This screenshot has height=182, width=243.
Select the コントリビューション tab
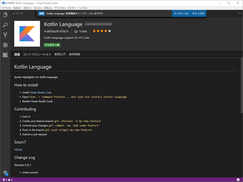click(x=37, y=54)
